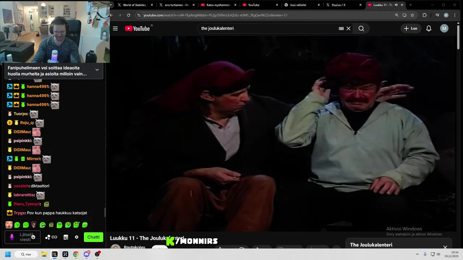The width and height of the screenshot is (463, 260).
Task: Click the green Chatti send button
Action: click(x=93, y=237)
